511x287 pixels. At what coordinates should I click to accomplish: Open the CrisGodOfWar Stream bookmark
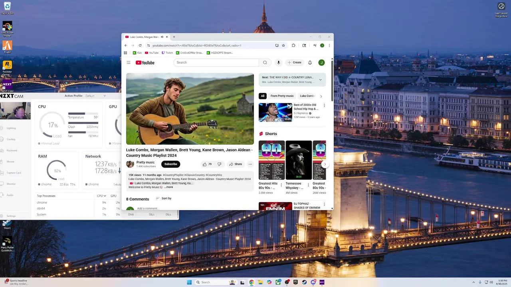[190, 53]
